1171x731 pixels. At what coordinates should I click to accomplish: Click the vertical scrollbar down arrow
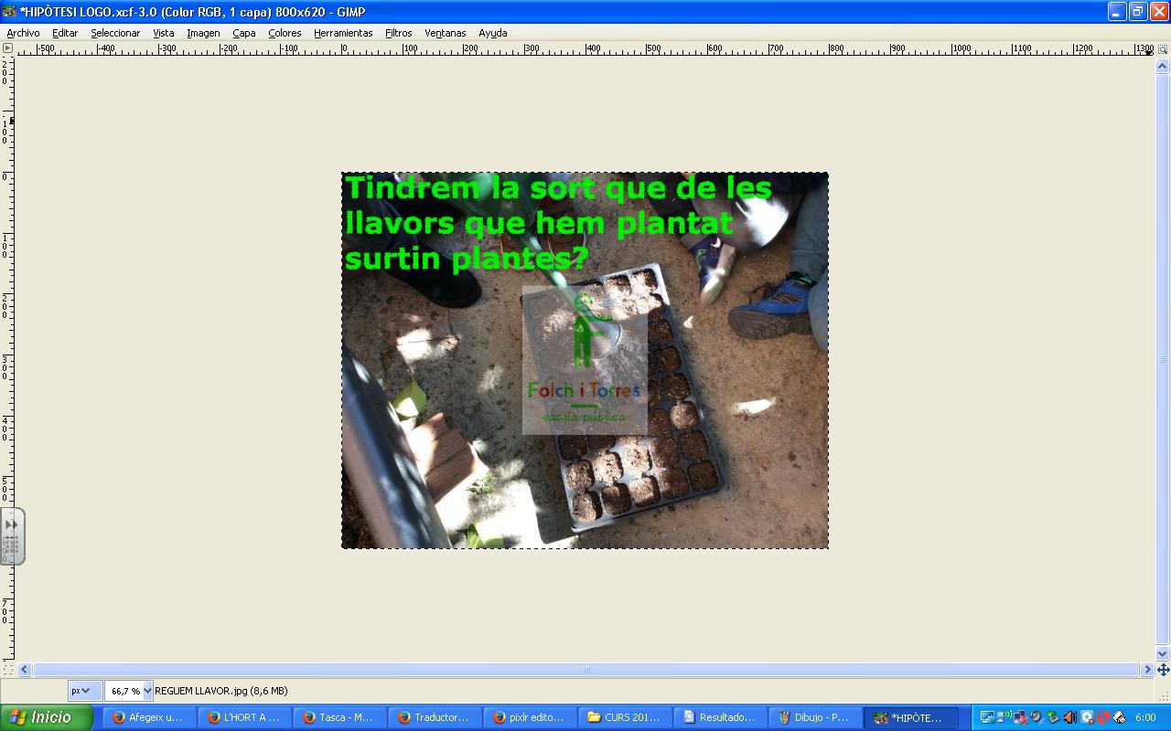(x=1163, y=653)
